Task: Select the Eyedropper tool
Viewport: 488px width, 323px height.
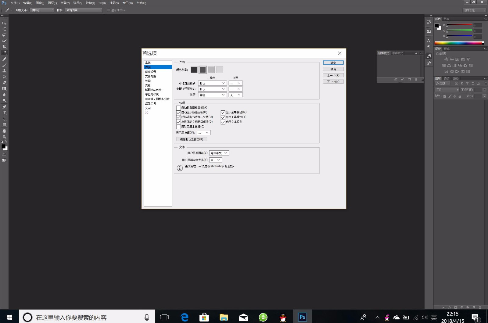Action: [x=4, y=53]
